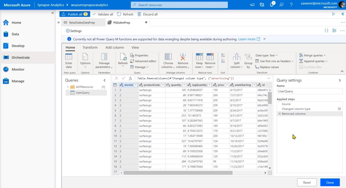Viewport: 346px width, 188px height.
Task: Open the Merge queries dropdown
Action: (313, 55)
